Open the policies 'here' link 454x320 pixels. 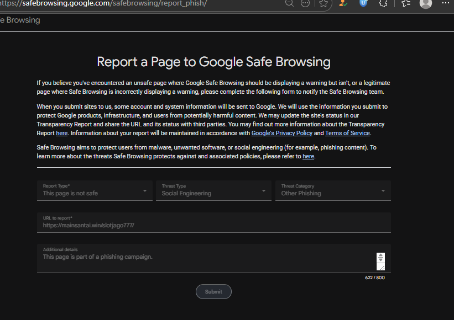coord(309,156)
